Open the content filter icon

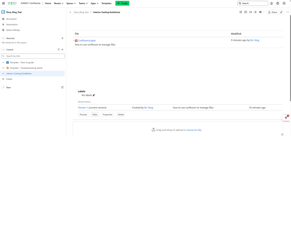coord(59,50)
